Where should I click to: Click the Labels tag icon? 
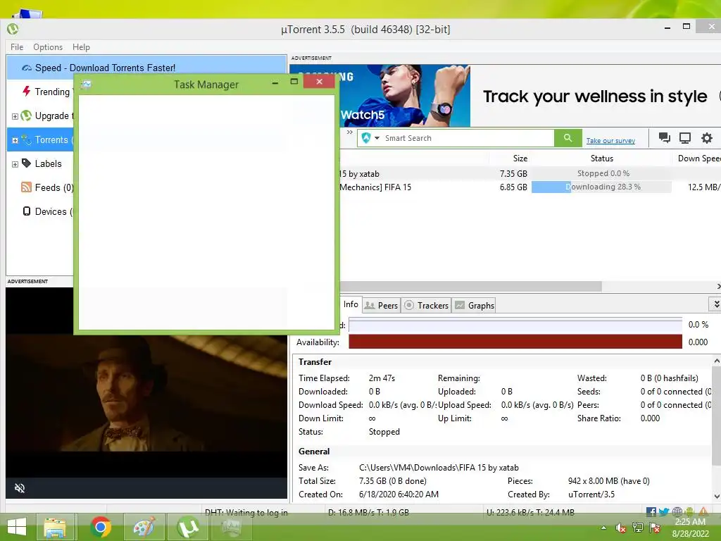tap(26, 163)
